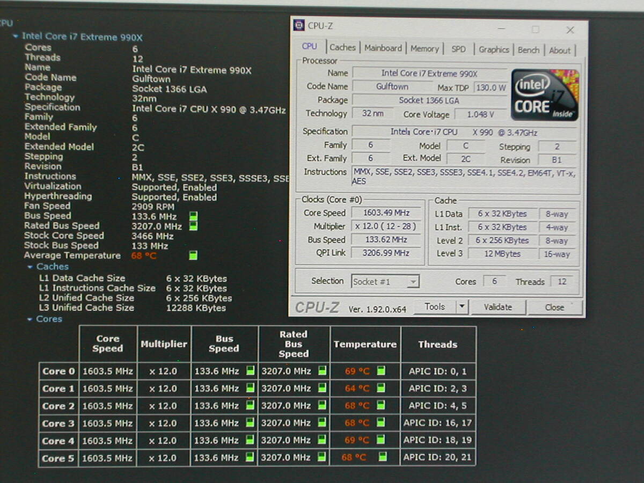This screenshot has width=644, height=483.
Task: Collapse the Intel Core i7 Extreme 990X tree node
Action: [15, 36]
